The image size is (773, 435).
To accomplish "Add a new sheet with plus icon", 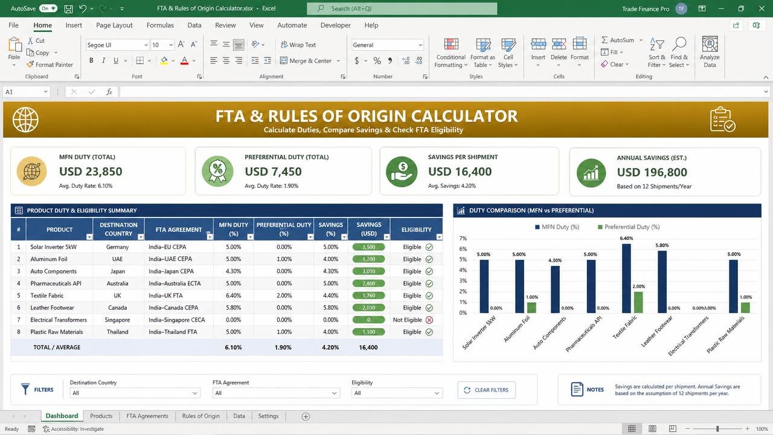I will click(306, 416).
